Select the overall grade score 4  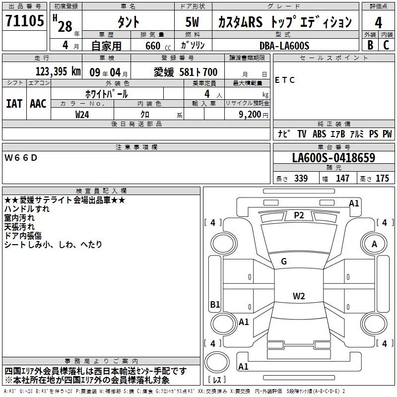378,22
